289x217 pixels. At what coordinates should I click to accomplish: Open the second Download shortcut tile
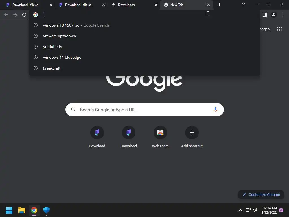(x=129, y=137)
